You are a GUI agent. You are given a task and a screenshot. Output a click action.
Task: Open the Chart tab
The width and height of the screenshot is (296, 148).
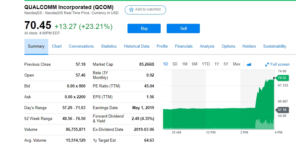click(57, 46)
